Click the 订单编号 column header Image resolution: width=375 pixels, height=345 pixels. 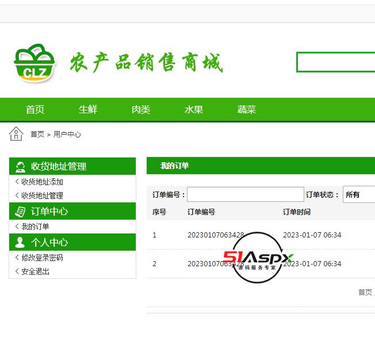click(201, 212)
